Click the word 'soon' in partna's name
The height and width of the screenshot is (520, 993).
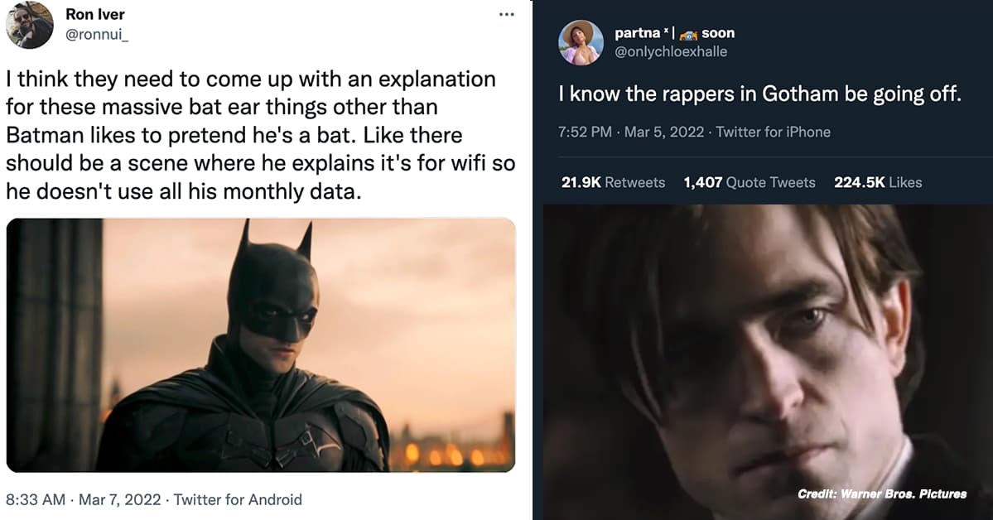(721, 33)
